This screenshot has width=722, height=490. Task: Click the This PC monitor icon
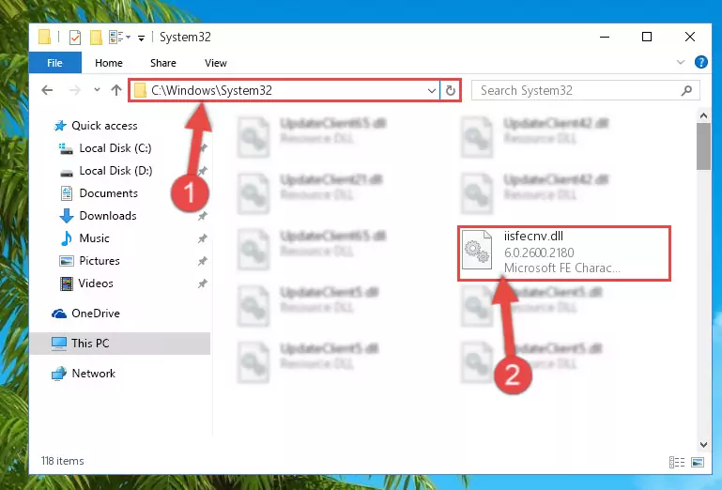point(59,344)
